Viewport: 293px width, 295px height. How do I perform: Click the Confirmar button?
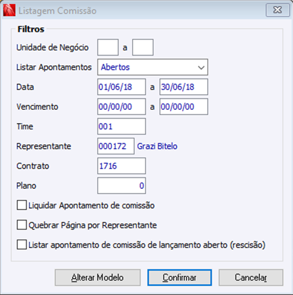[179, 278]
